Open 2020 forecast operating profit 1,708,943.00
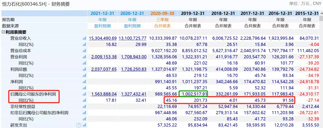The height and width of the screenshot is (128, 323). (x=134, y=57)
